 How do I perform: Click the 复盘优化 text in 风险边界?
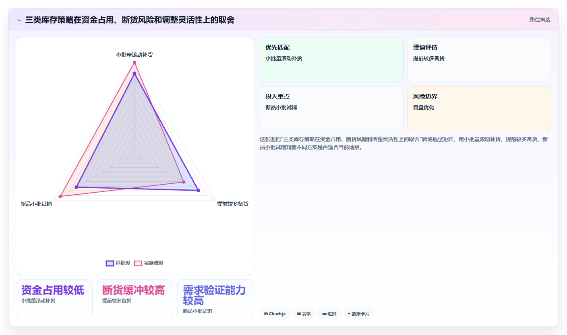424,107
